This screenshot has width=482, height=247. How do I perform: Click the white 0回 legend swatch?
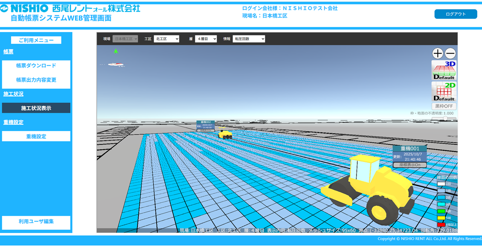[x=441, y=184]
